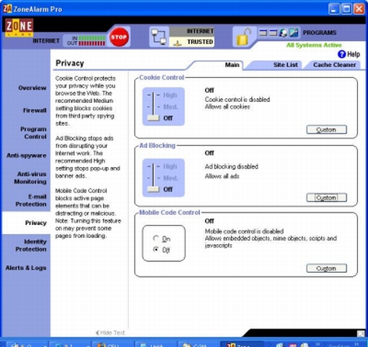
Task: Click the 'Mobile code control is disabled' text
Action: point(244,231)
